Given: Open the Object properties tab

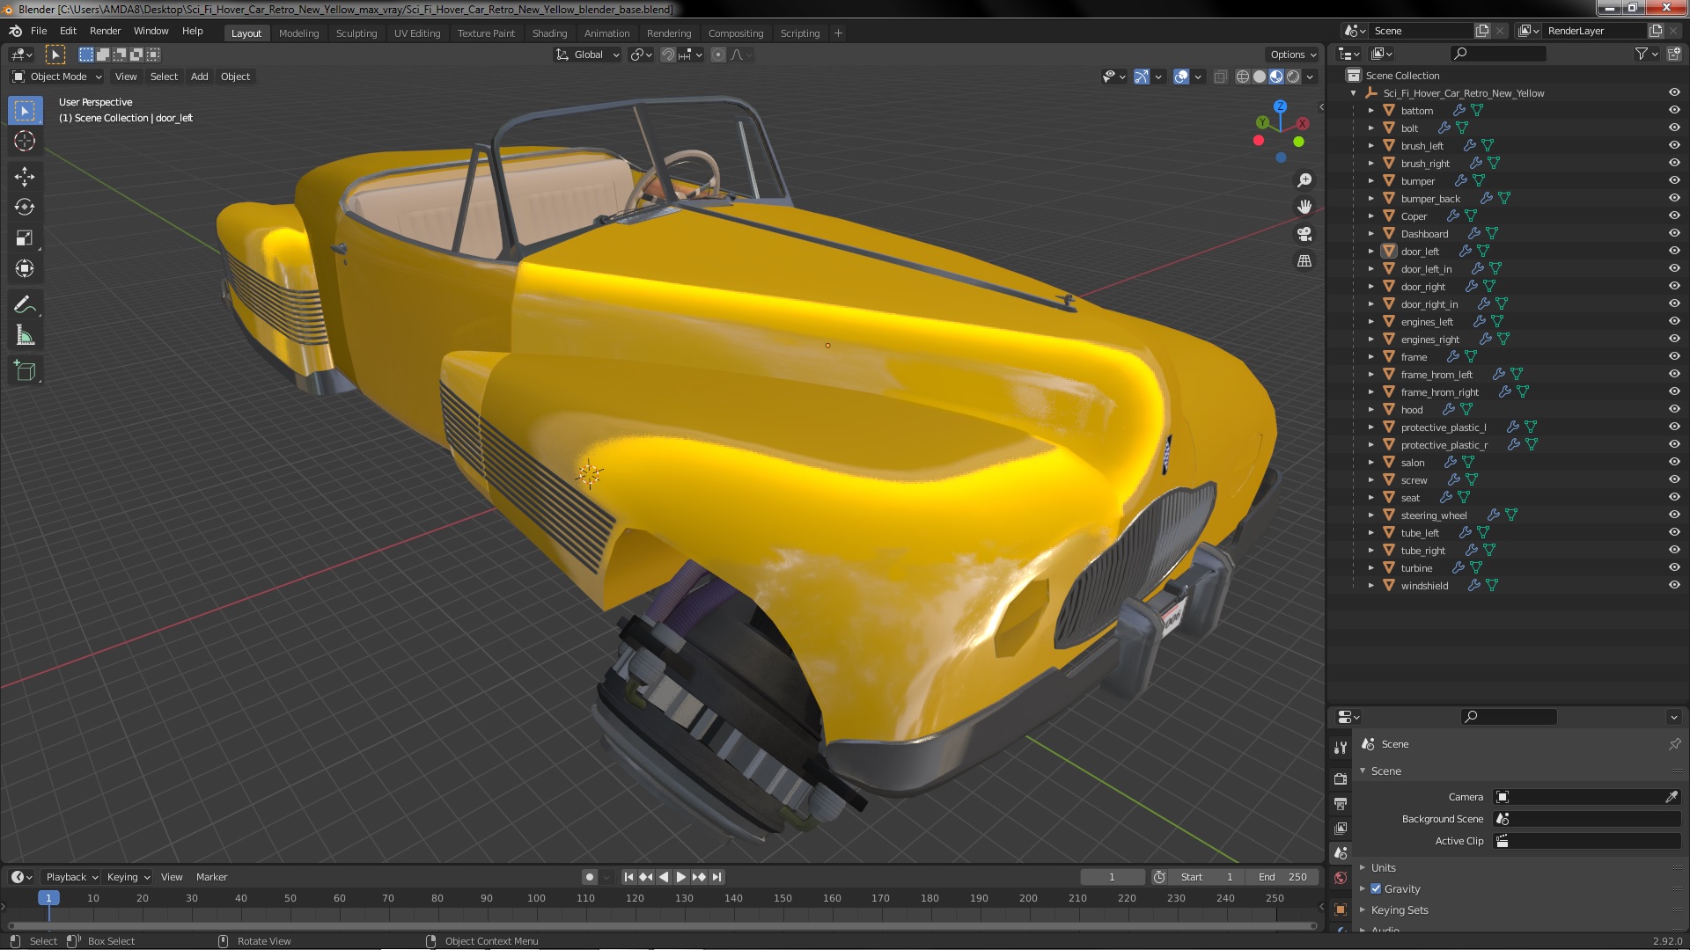Looking at the screenshot, I should (1341, 909).
